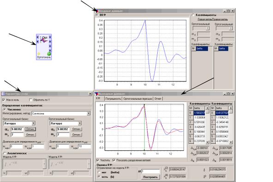Screen dimensions: 273x182
Task: Toggle Показать разделение ветвей checkbox
Action: tap(114, 160)
